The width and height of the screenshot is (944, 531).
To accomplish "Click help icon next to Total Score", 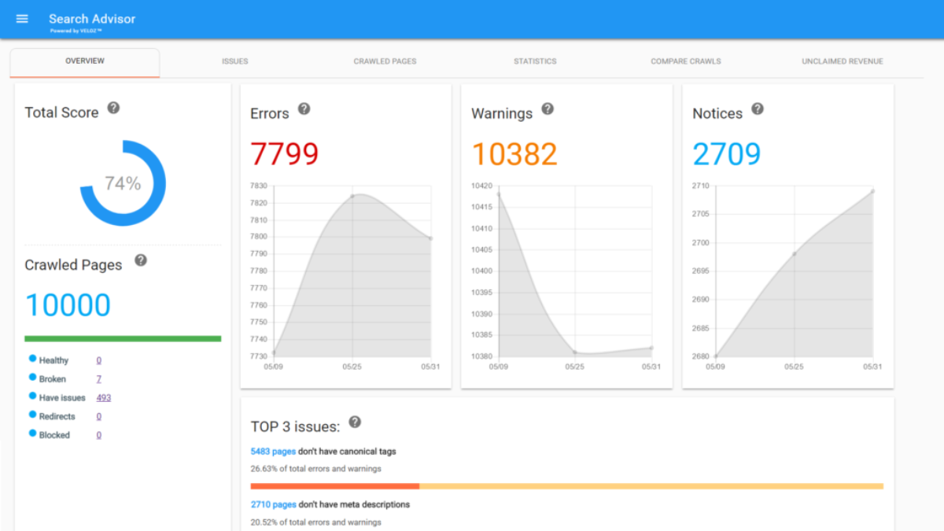I will coord(113,108).
